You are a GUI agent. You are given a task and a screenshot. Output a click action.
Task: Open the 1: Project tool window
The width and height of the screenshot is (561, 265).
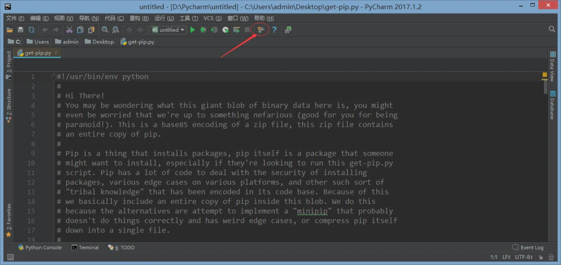click(9, 65)
